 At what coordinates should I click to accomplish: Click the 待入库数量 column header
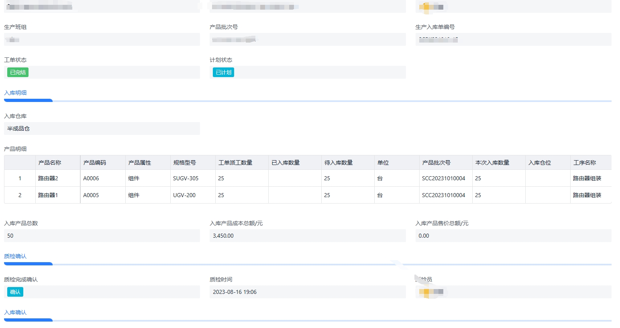pos(339,163)
